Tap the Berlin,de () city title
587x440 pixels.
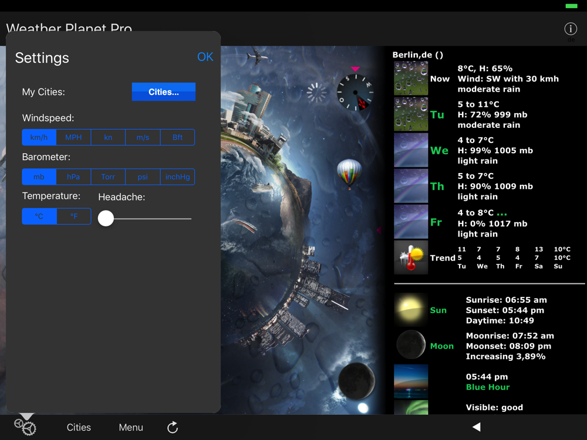(x=417, y=55)
